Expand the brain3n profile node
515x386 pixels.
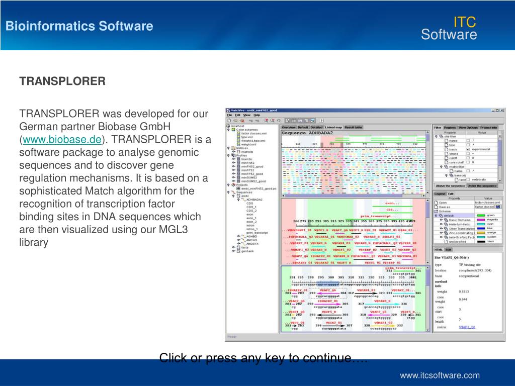[x=233, y=159]
